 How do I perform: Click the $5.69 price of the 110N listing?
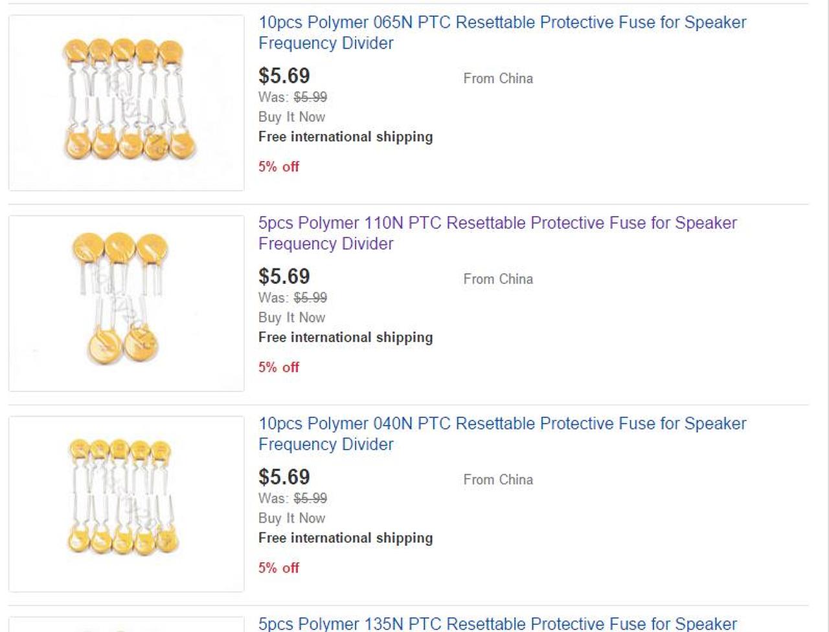pyautogui.click(x=284, y=276)
